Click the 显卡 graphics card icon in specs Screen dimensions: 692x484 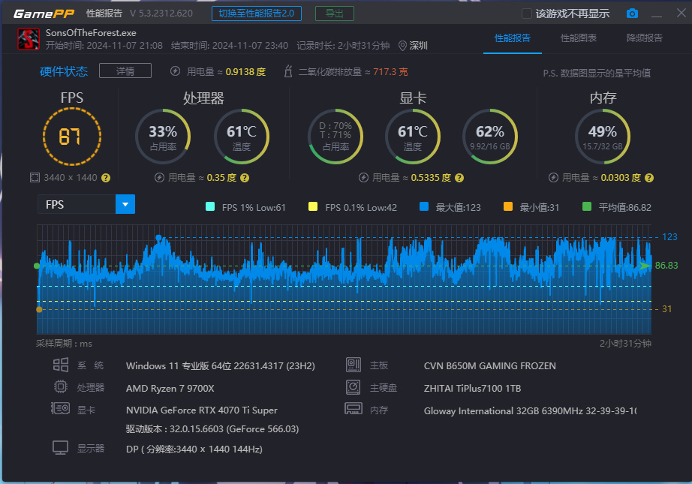pos(61,408)
